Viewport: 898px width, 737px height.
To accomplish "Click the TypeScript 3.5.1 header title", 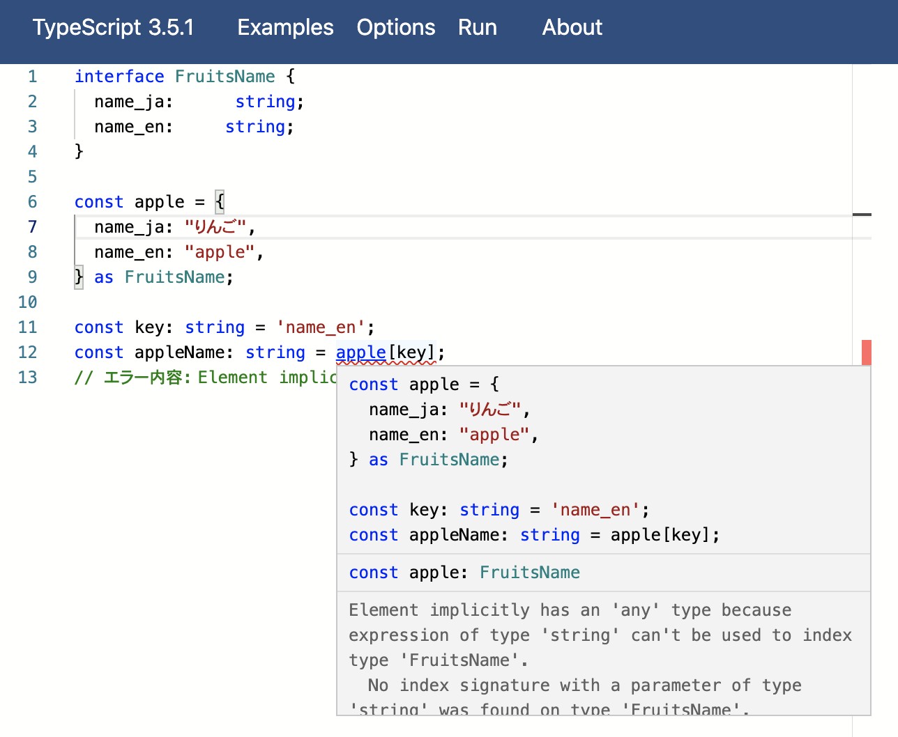I will click(114, 28).
